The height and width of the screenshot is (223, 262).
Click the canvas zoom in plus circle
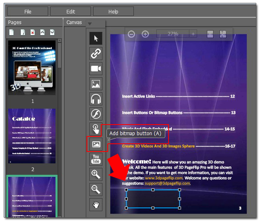[145, 34]
